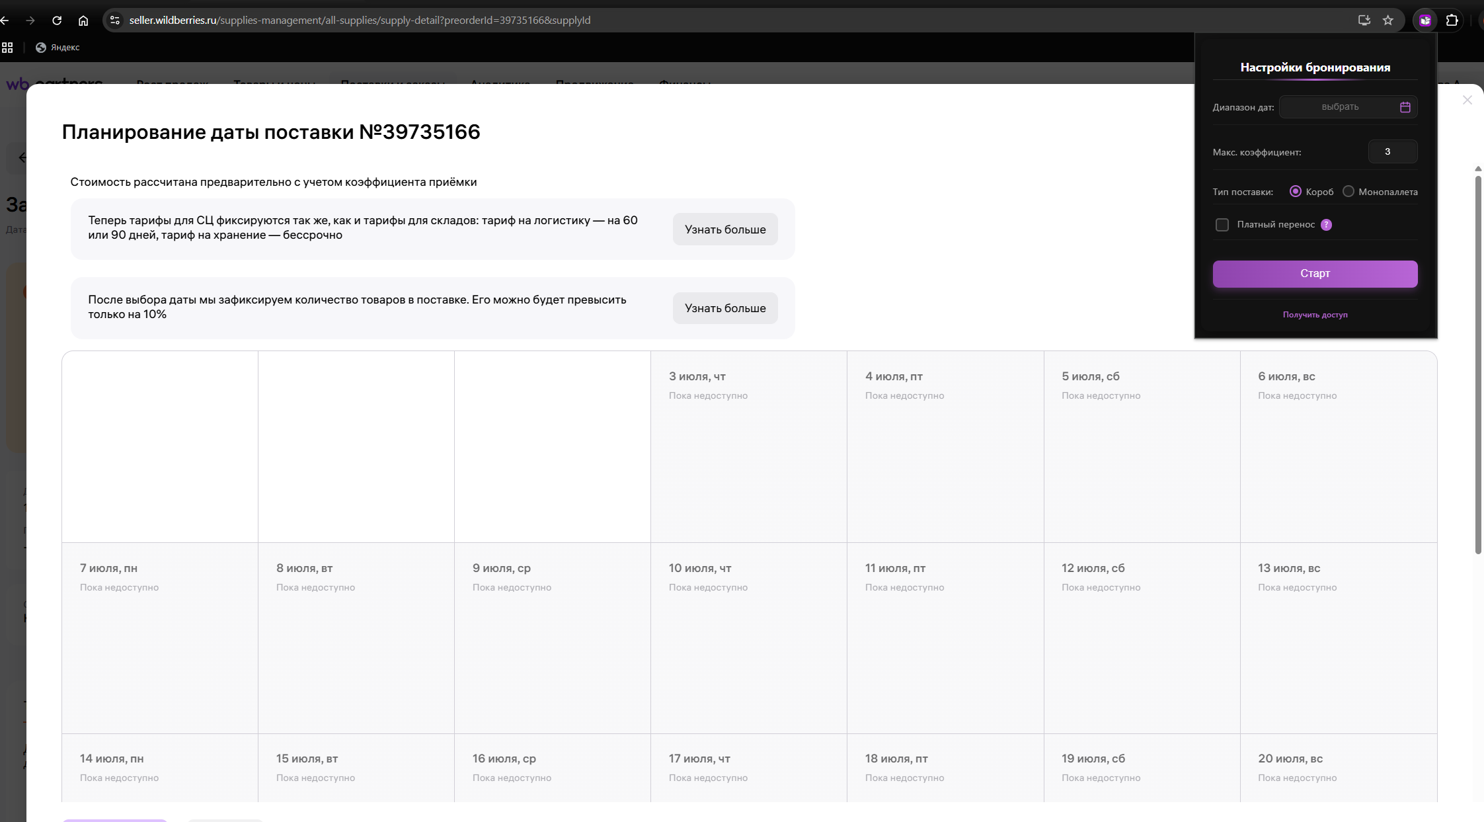
Task: Select the 3 июля, чт calendar cell
Action: (748, 446)
